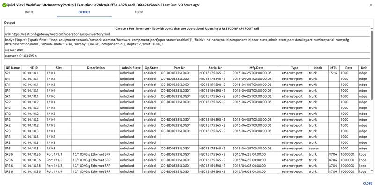Click the Mode column header
This screenshot has height=185, width=375.
pos(318,68)
